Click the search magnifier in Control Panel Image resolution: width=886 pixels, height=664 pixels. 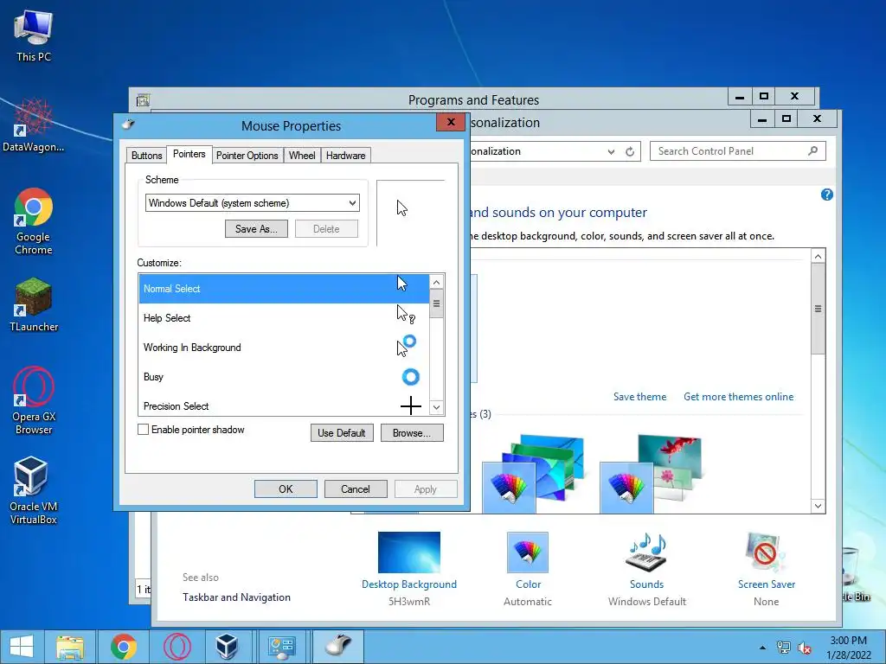pyautogui.click(x=812, y=150)
